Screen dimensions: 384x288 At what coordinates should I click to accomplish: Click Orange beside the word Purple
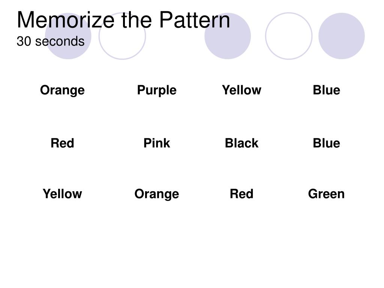(x=62, y=90)
